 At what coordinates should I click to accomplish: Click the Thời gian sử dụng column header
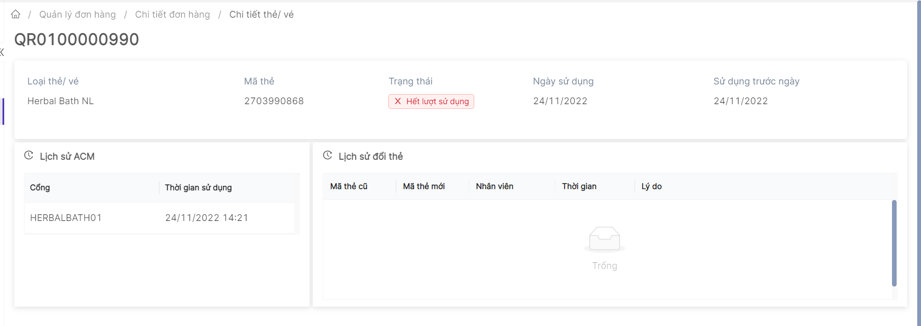pyautogui.click(x=198, y=187)
